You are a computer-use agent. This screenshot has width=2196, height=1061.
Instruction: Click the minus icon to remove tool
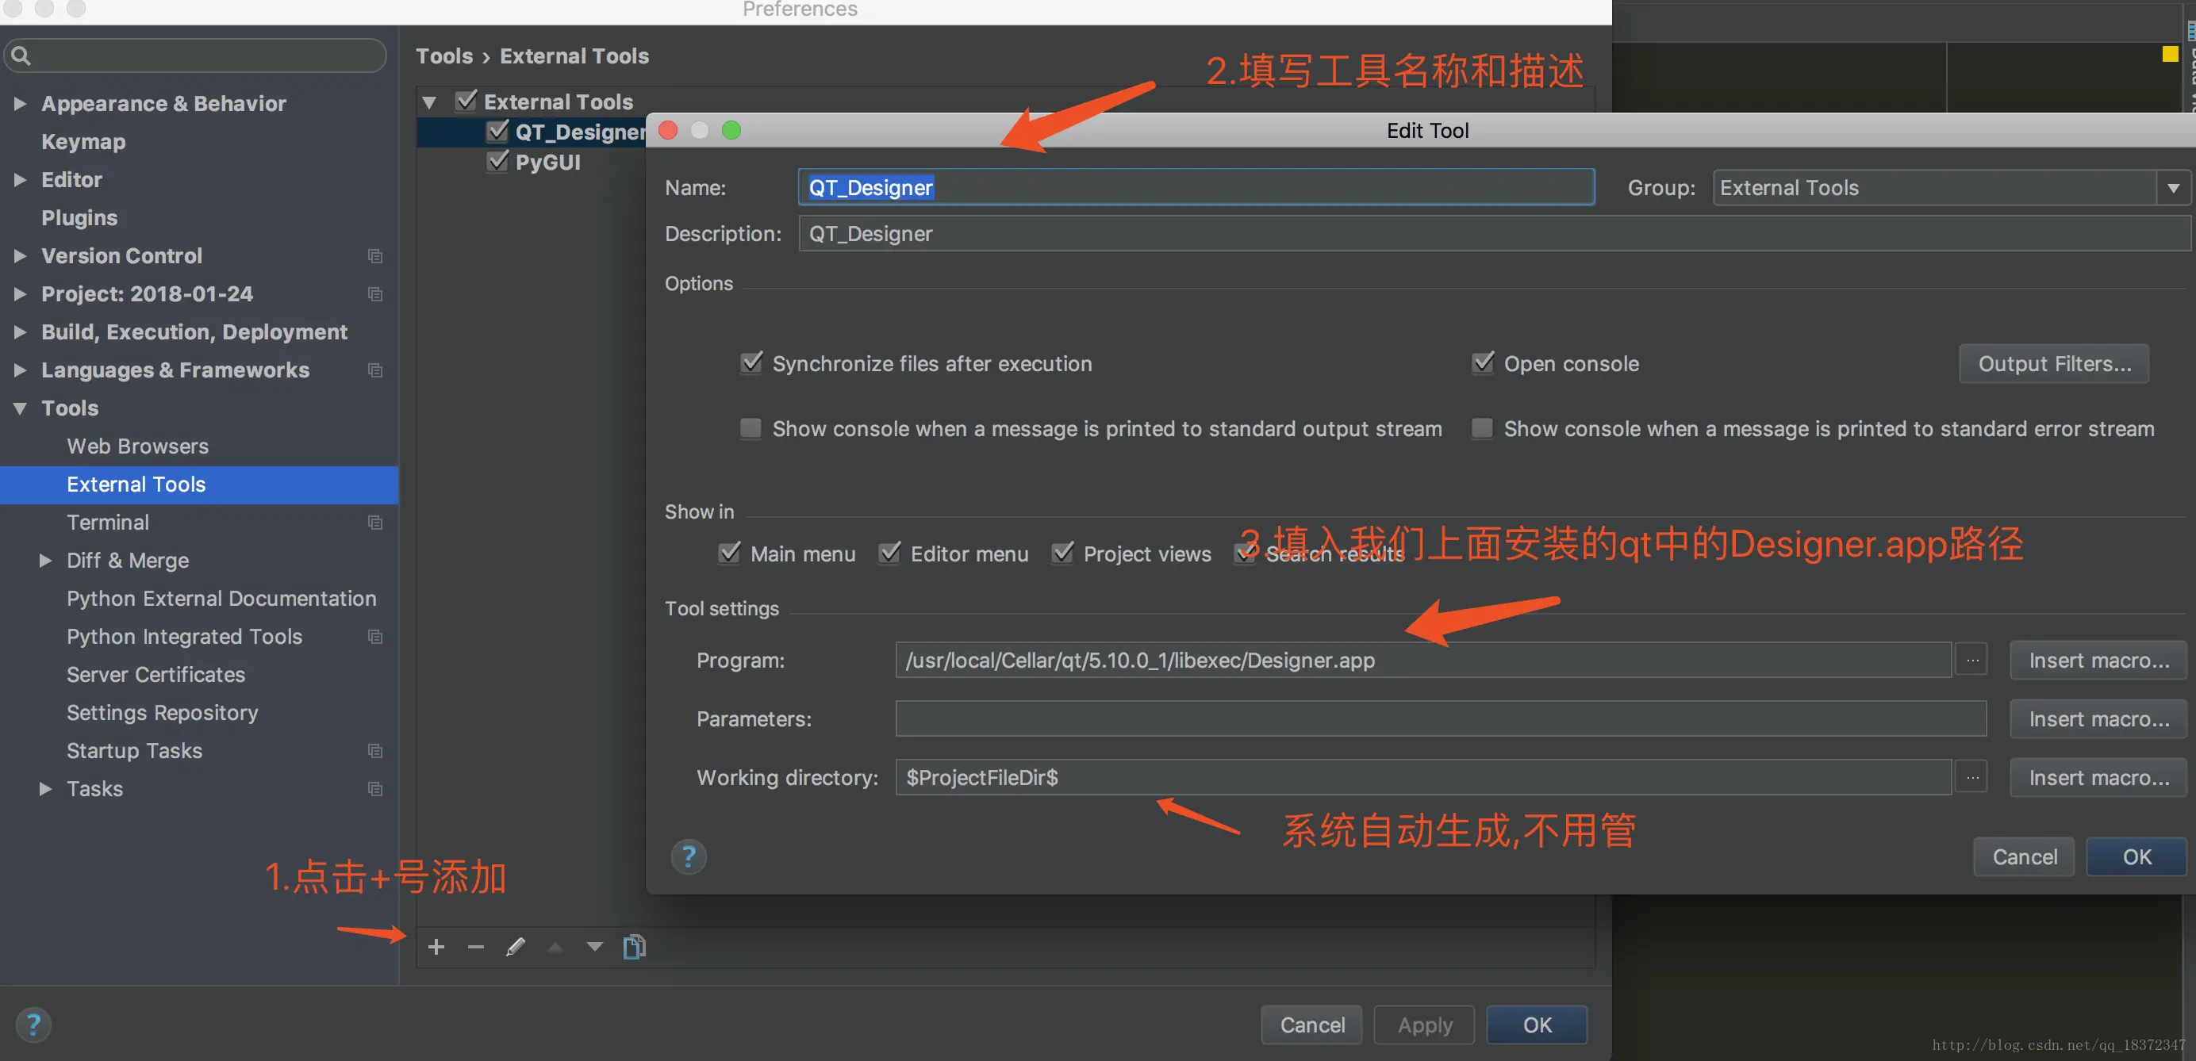click(x=476, y=947)
